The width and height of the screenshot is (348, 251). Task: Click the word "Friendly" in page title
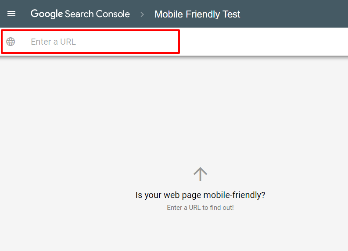202,14
